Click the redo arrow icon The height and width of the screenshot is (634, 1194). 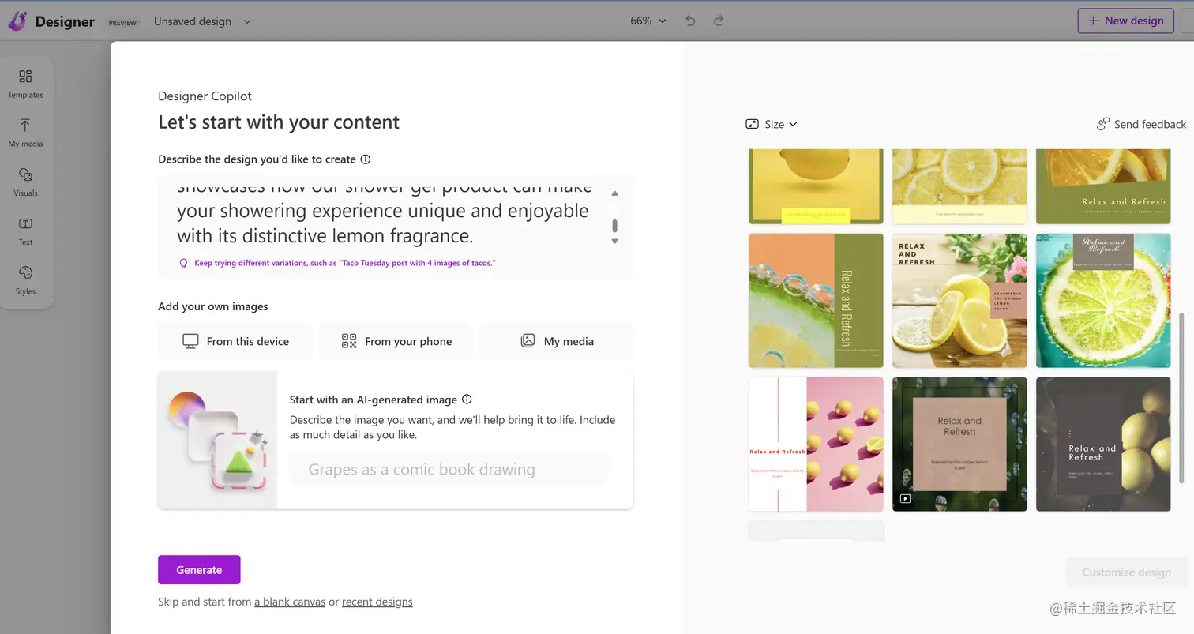[719, 21]
